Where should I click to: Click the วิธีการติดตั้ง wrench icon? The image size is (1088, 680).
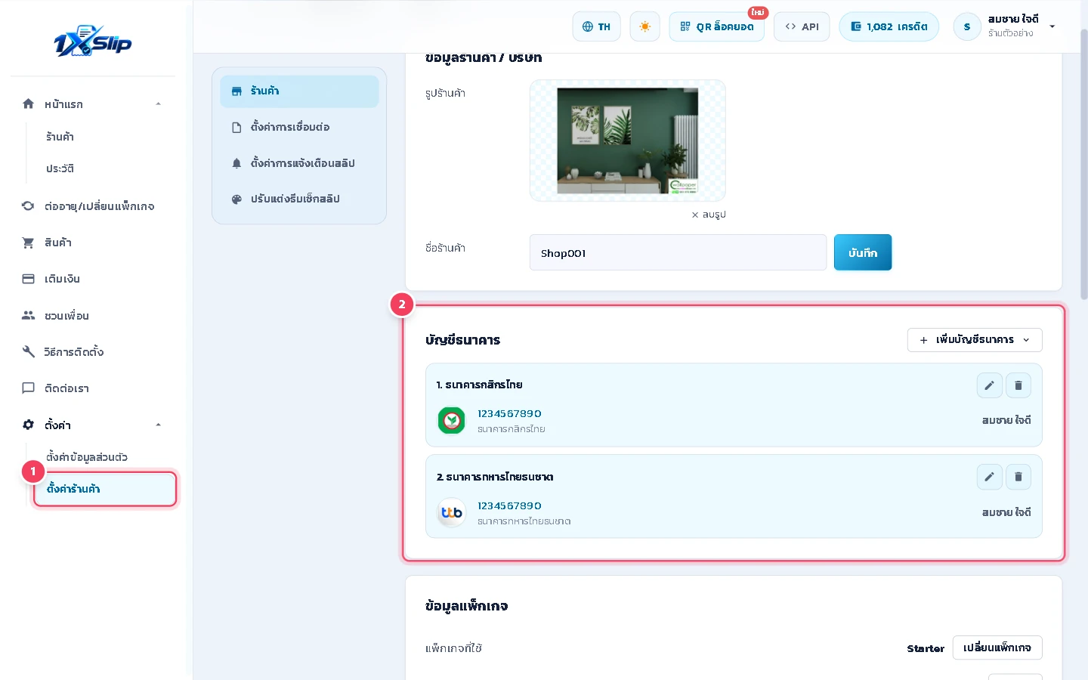pyautogui.click(x=28, y=351)
